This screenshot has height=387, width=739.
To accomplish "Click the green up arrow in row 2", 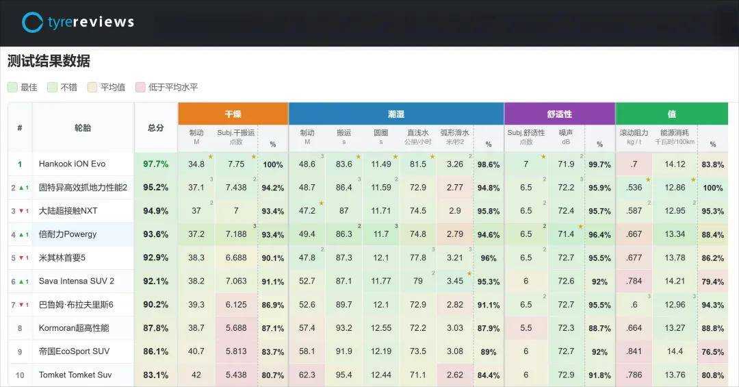I will (x=21, y=188).
